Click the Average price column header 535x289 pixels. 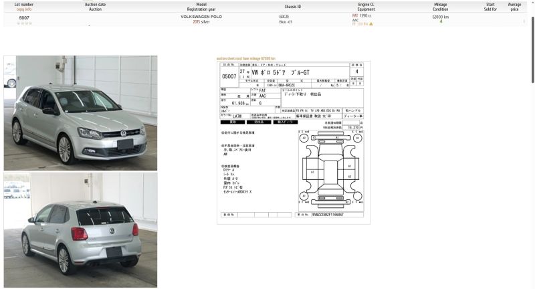tap(514, 7)
